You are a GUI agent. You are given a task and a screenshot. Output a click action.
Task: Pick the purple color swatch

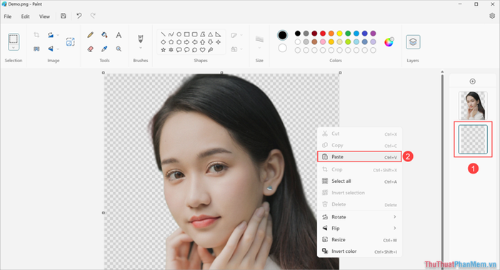373,33
